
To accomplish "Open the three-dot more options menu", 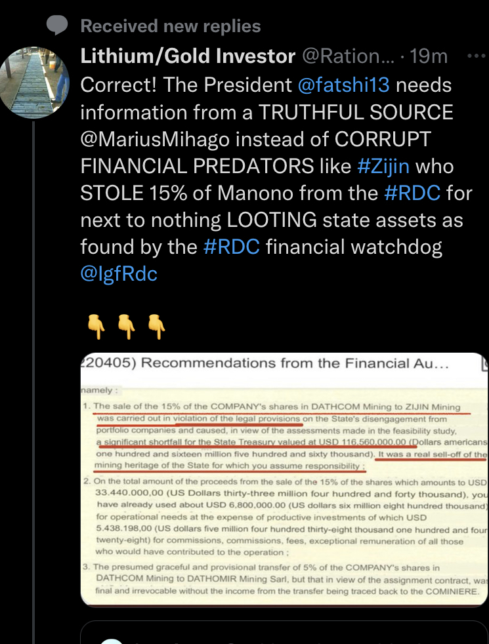I will [x=475, y=56].
